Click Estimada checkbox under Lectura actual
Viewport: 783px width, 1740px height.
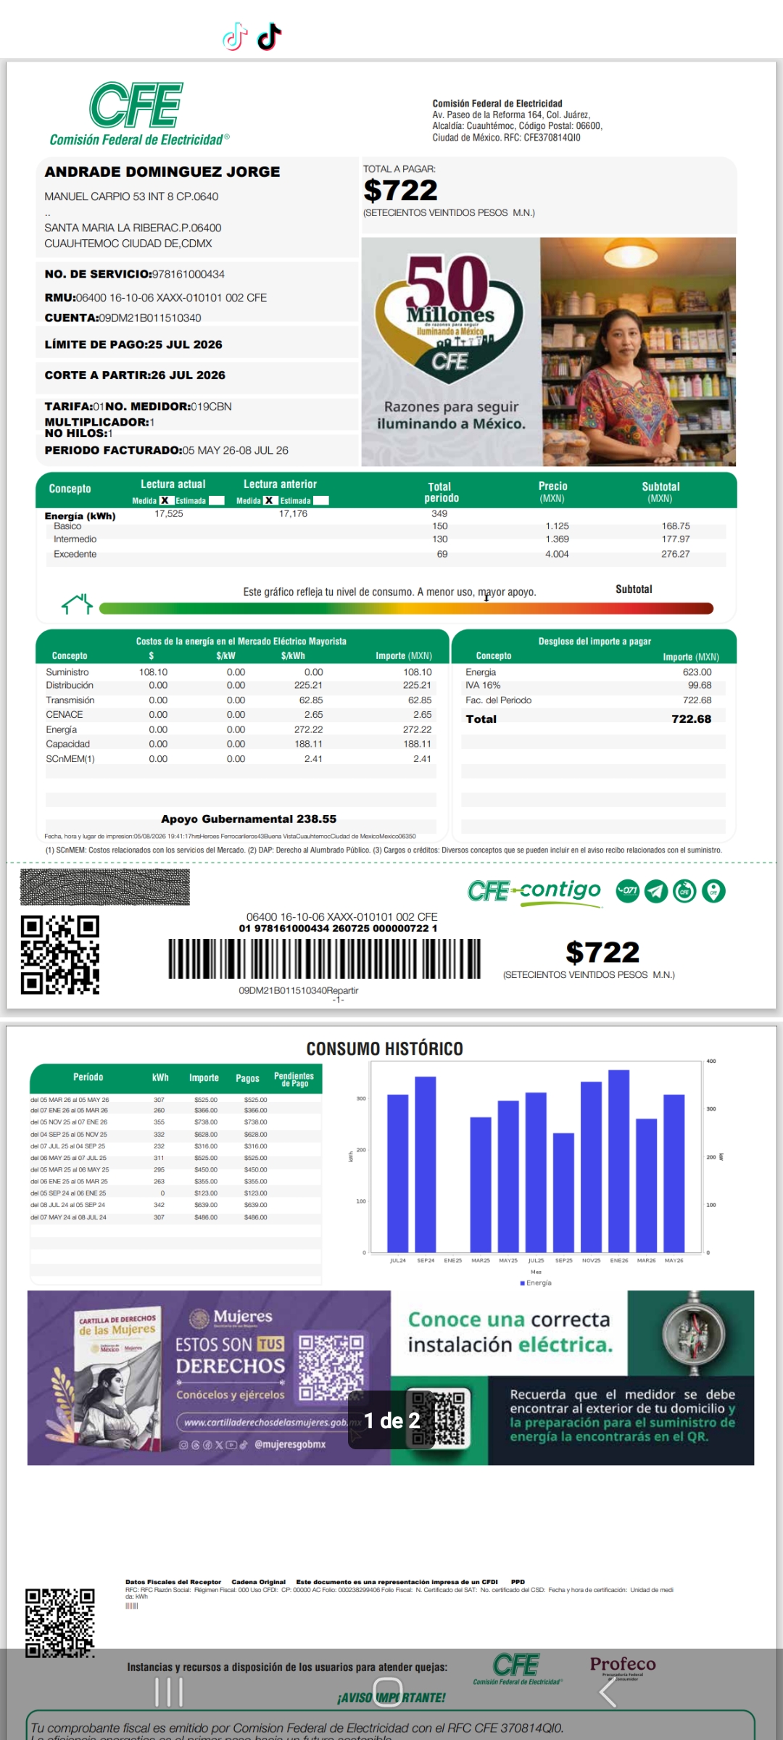pyautogui.click(x=216, y=500)
